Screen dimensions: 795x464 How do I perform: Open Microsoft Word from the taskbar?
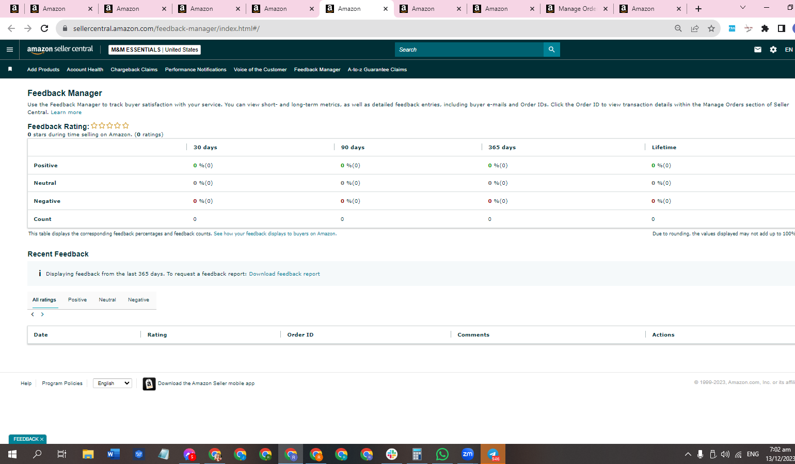click(114, 454)
